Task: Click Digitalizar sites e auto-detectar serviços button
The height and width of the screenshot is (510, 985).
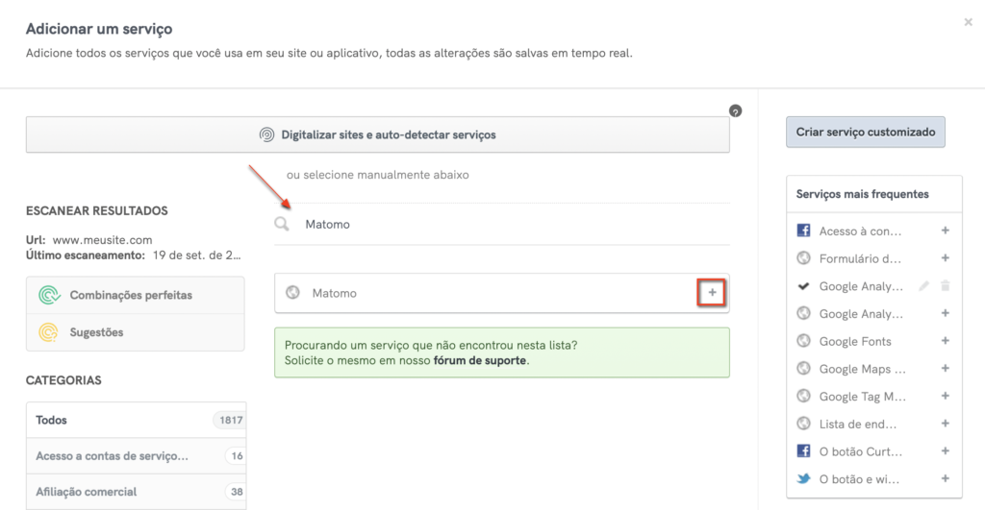Action: 377,134
